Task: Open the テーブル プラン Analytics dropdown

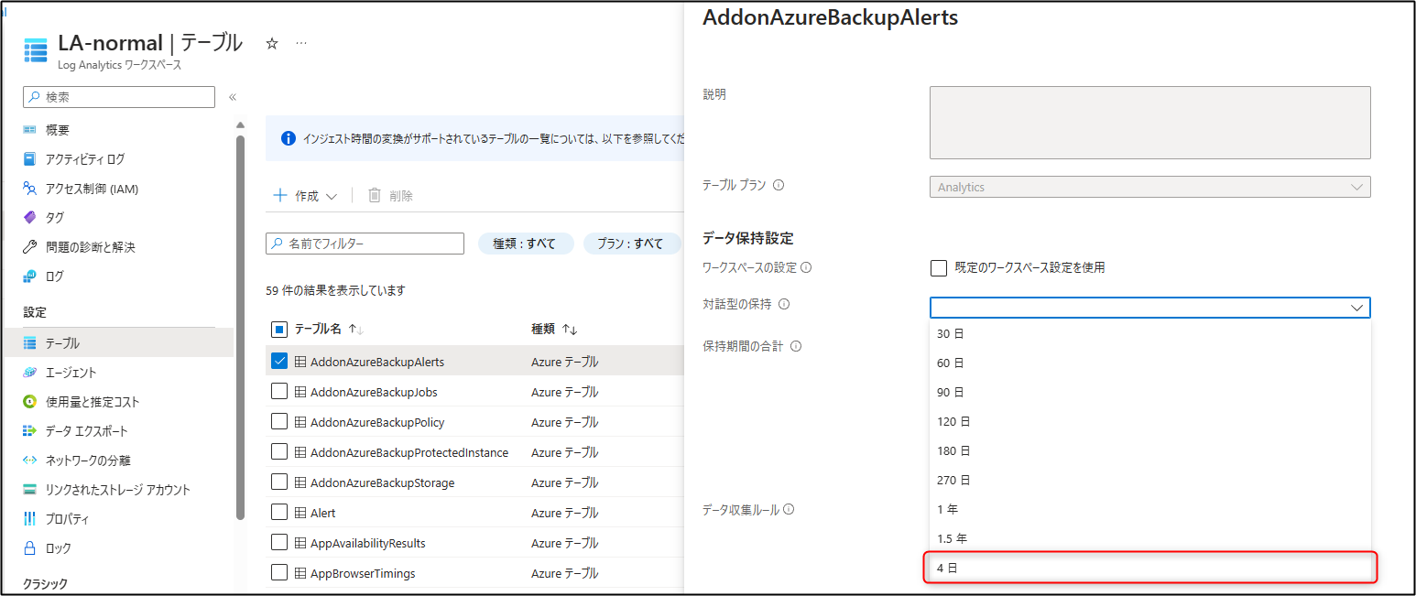Action: (x=1149, y=187)
